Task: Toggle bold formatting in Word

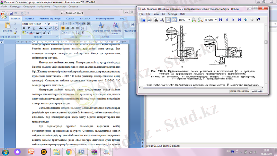Action: (x=24, y=28)
